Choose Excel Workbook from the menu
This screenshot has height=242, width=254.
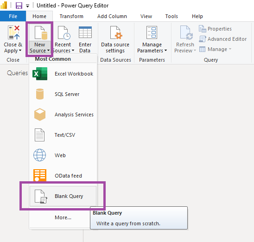tap(63, 74)
